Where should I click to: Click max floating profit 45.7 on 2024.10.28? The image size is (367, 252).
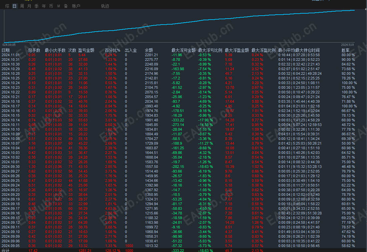229,74
